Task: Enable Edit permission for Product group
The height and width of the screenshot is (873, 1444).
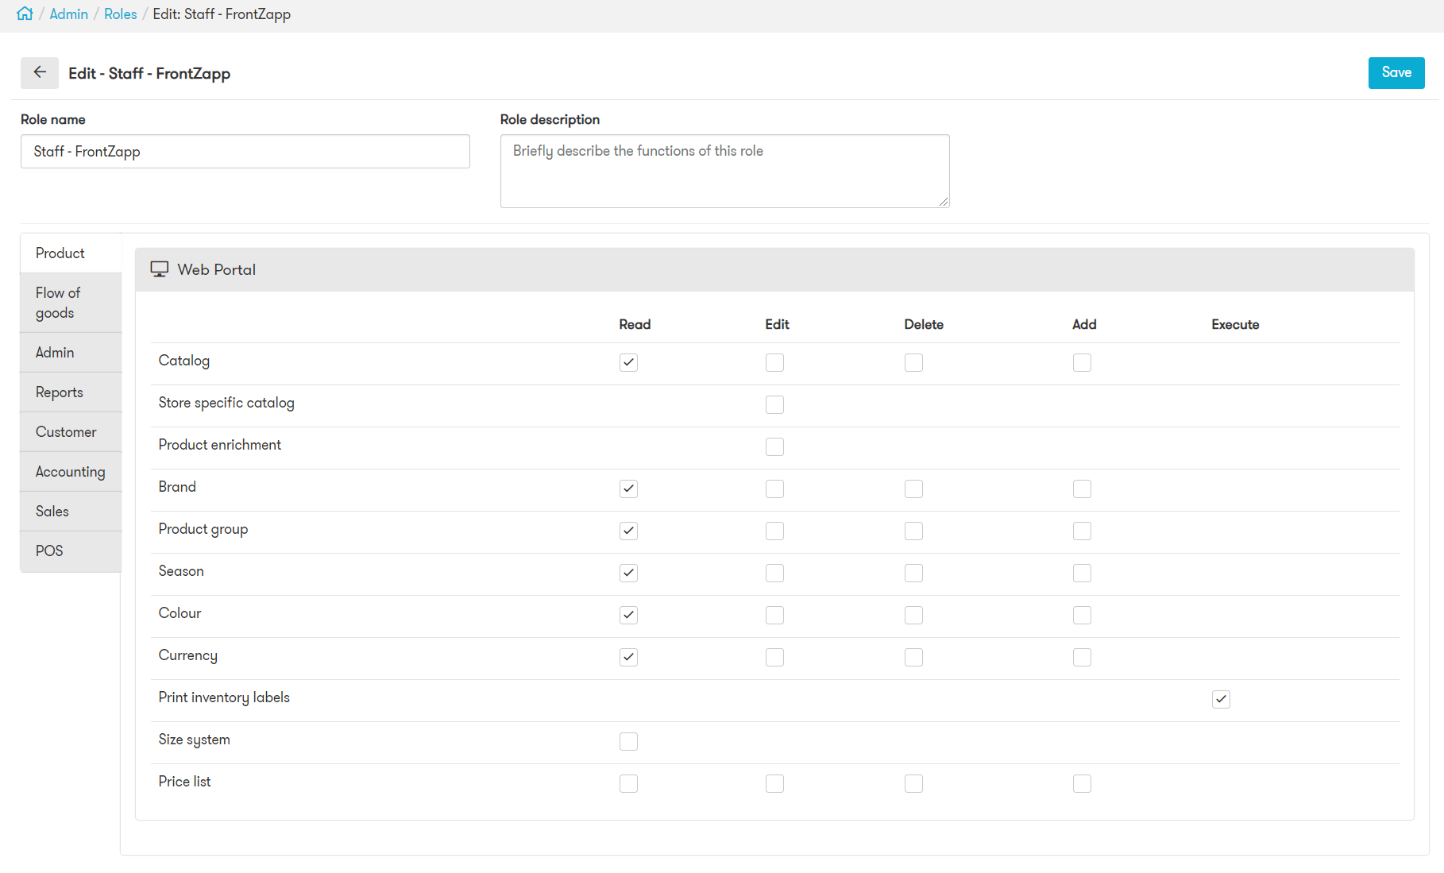Action: [x=774, y=531]
